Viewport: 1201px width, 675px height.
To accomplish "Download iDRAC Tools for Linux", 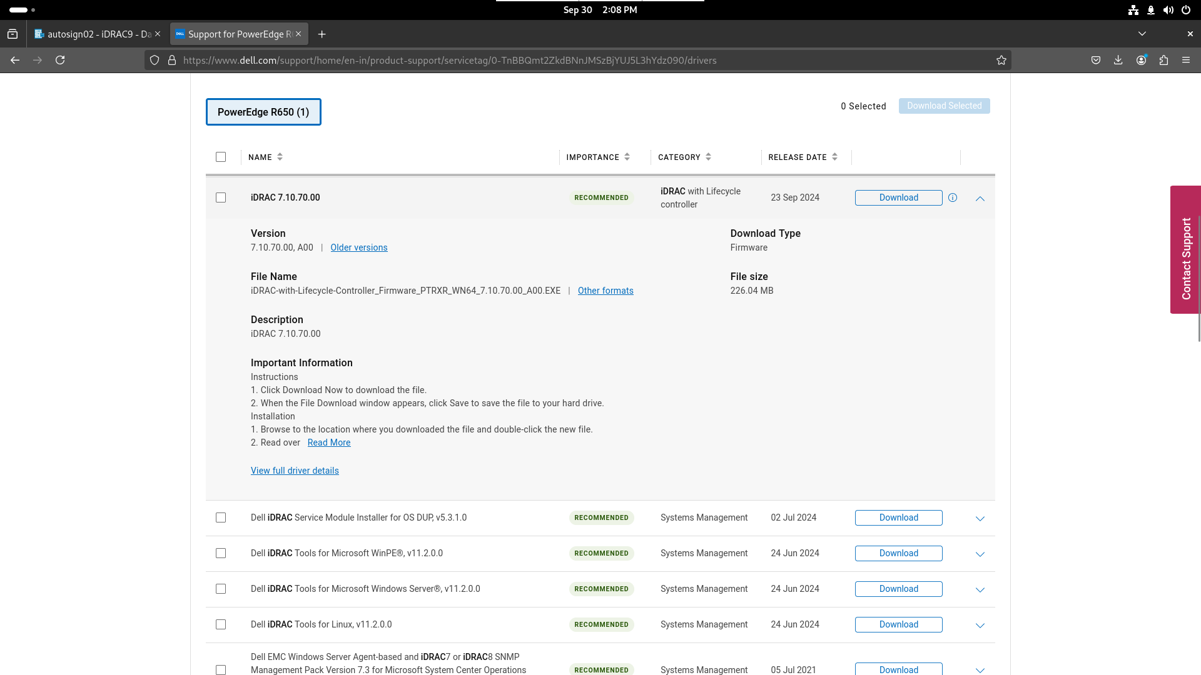I will coord(898,624).
